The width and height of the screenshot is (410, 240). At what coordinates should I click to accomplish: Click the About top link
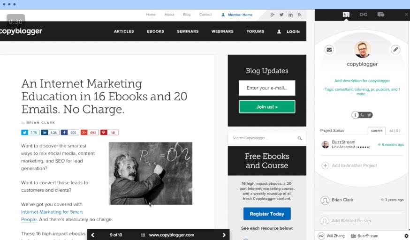(x=169, y=15)
